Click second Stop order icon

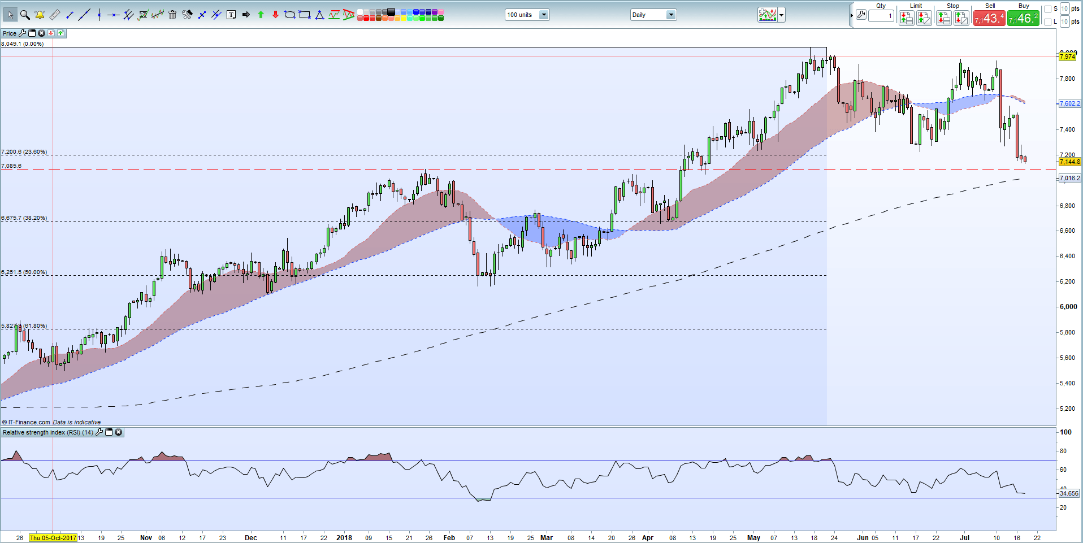coord(961,18)
